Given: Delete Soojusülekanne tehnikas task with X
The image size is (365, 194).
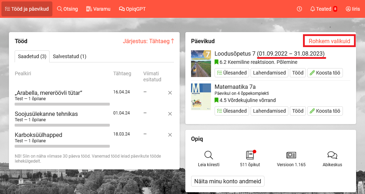Looking at the screenshot, I should tap(170, 114).
